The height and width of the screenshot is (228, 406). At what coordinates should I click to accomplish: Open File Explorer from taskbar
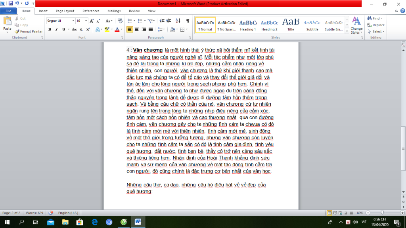[65, 222]
